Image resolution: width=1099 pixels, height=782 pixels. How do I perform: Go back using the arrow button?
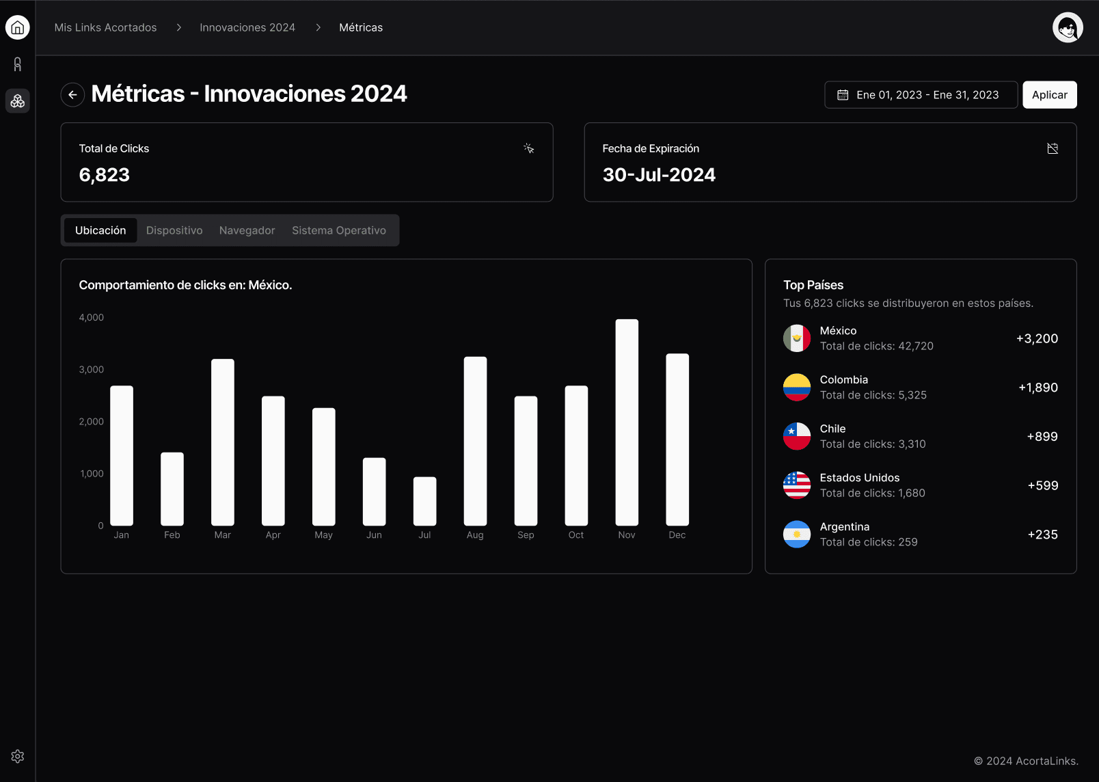(x=72, y=94)
